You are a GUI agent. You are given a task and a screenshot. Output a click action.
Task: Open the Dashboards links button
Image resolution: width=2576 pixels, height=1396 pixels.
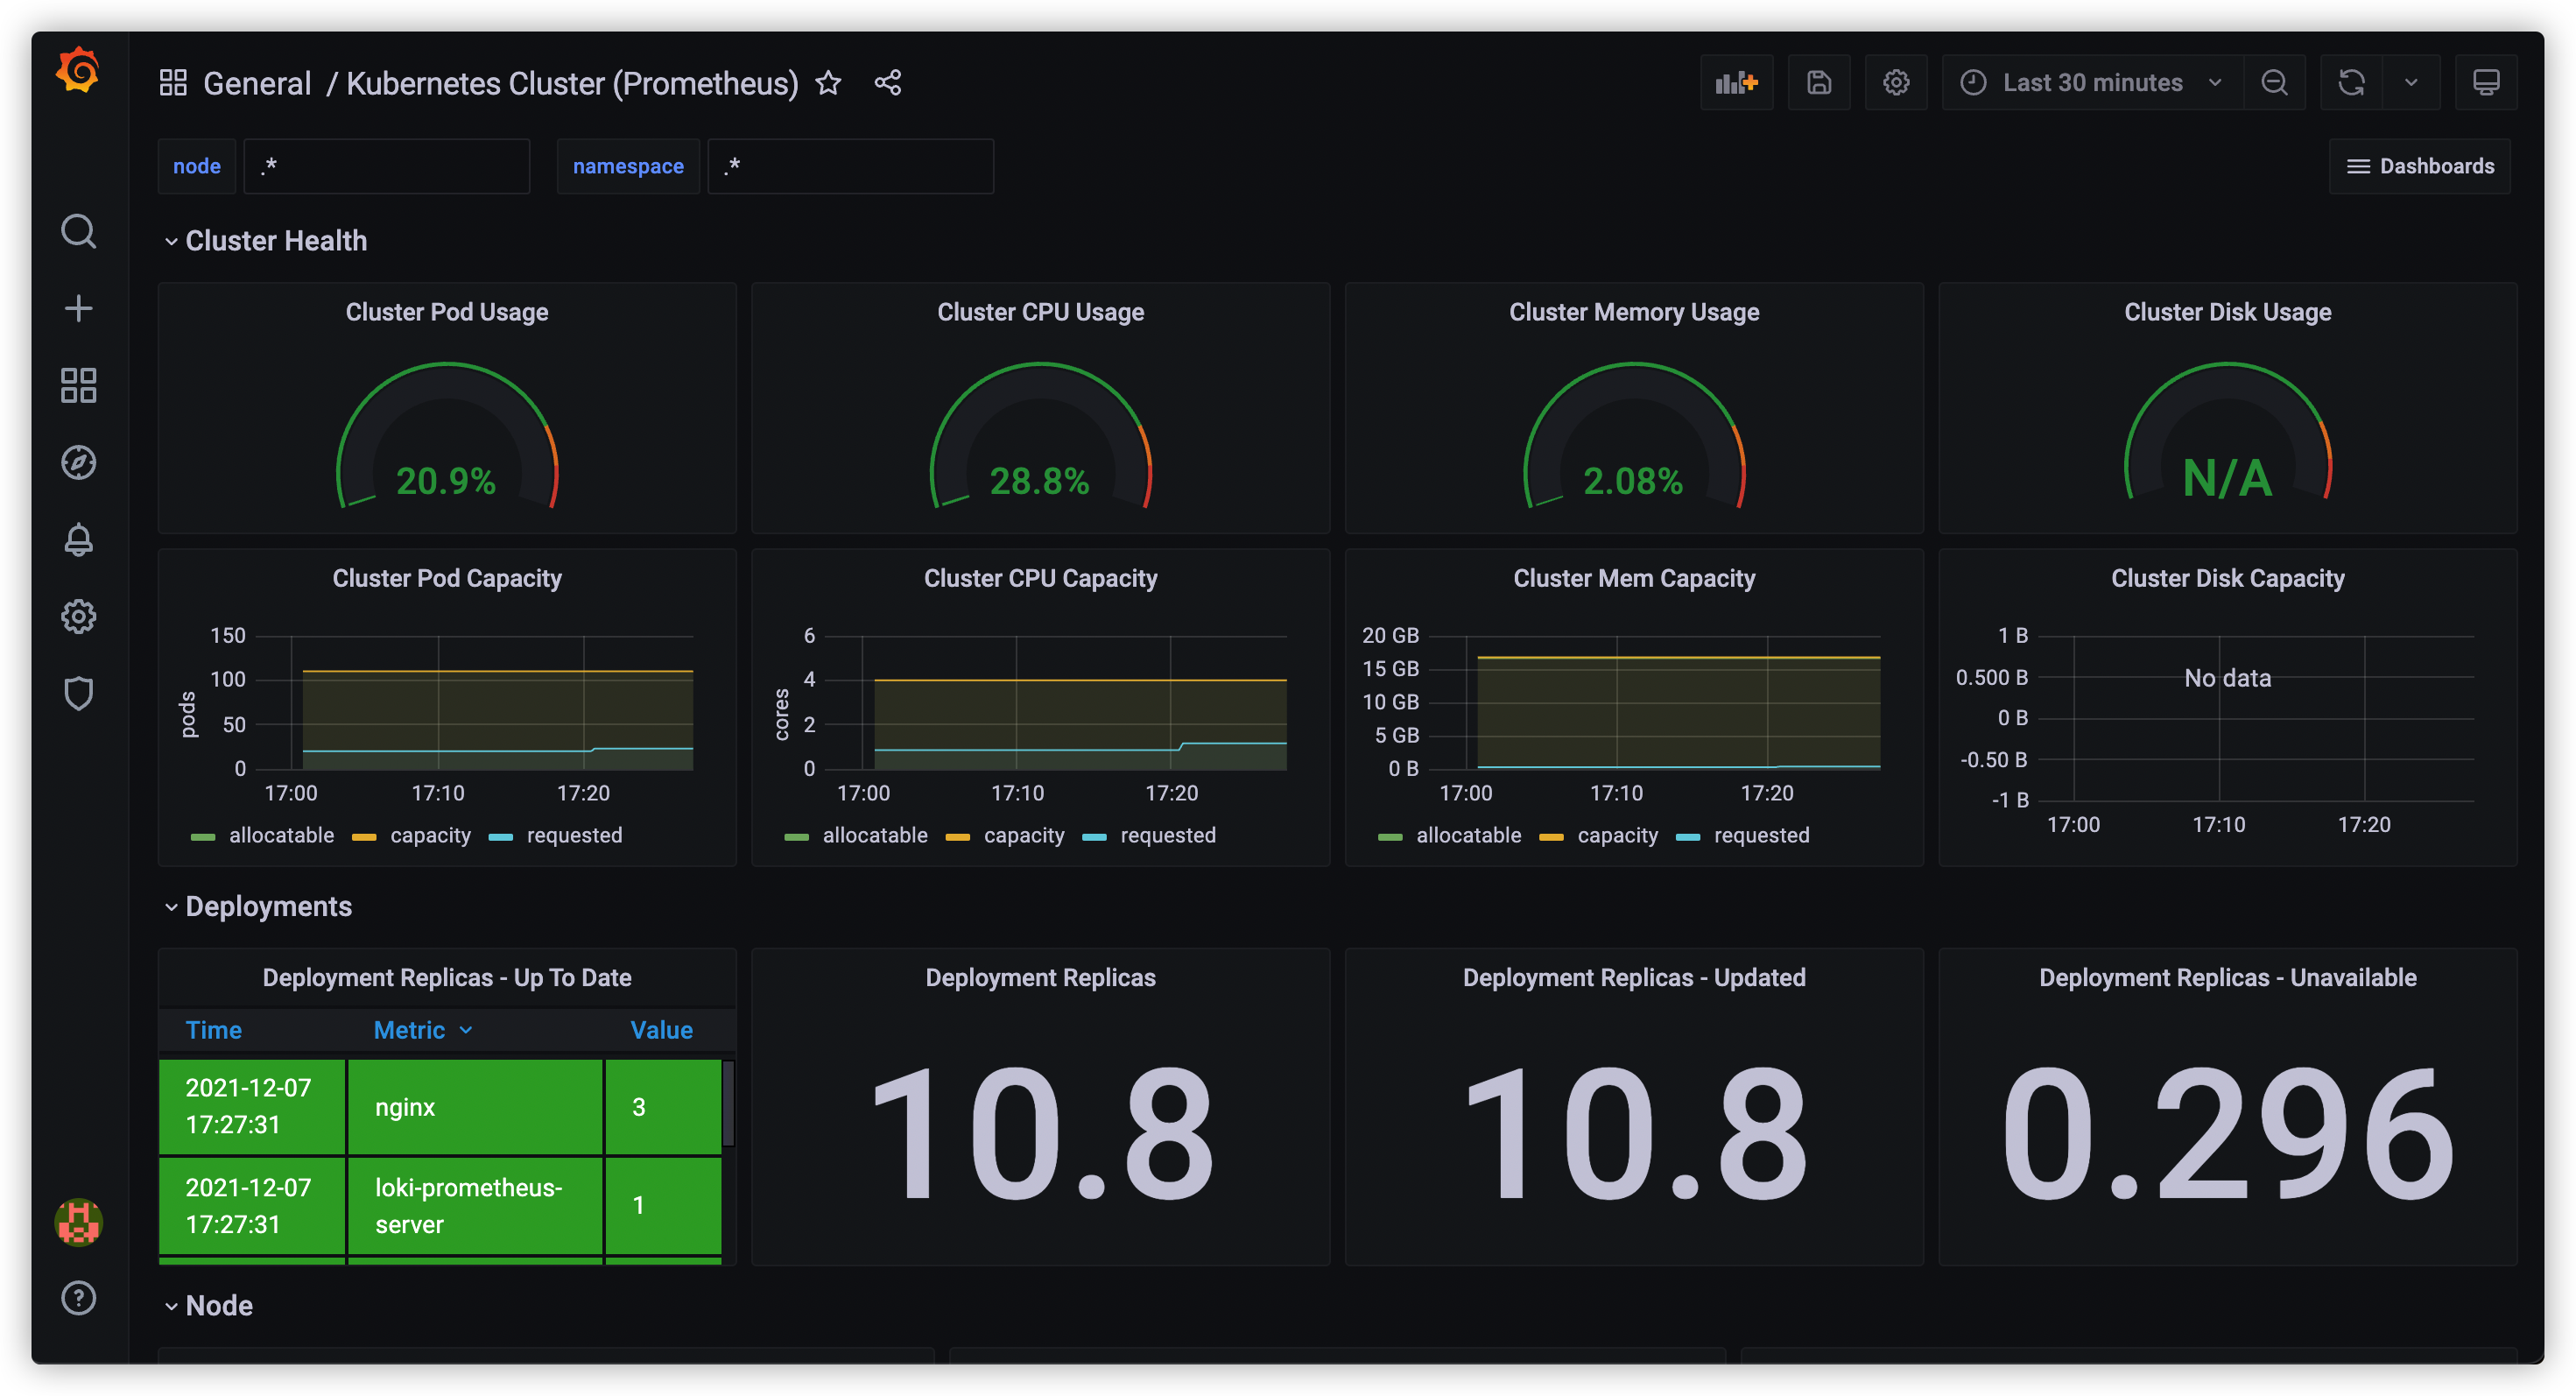coord(2420,166)
